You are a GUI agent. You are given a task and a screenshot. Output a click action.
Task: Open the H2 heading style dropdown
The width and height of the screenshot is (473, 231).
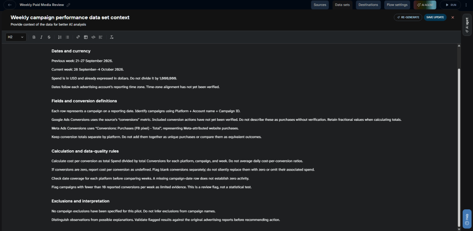coord(16,37)
